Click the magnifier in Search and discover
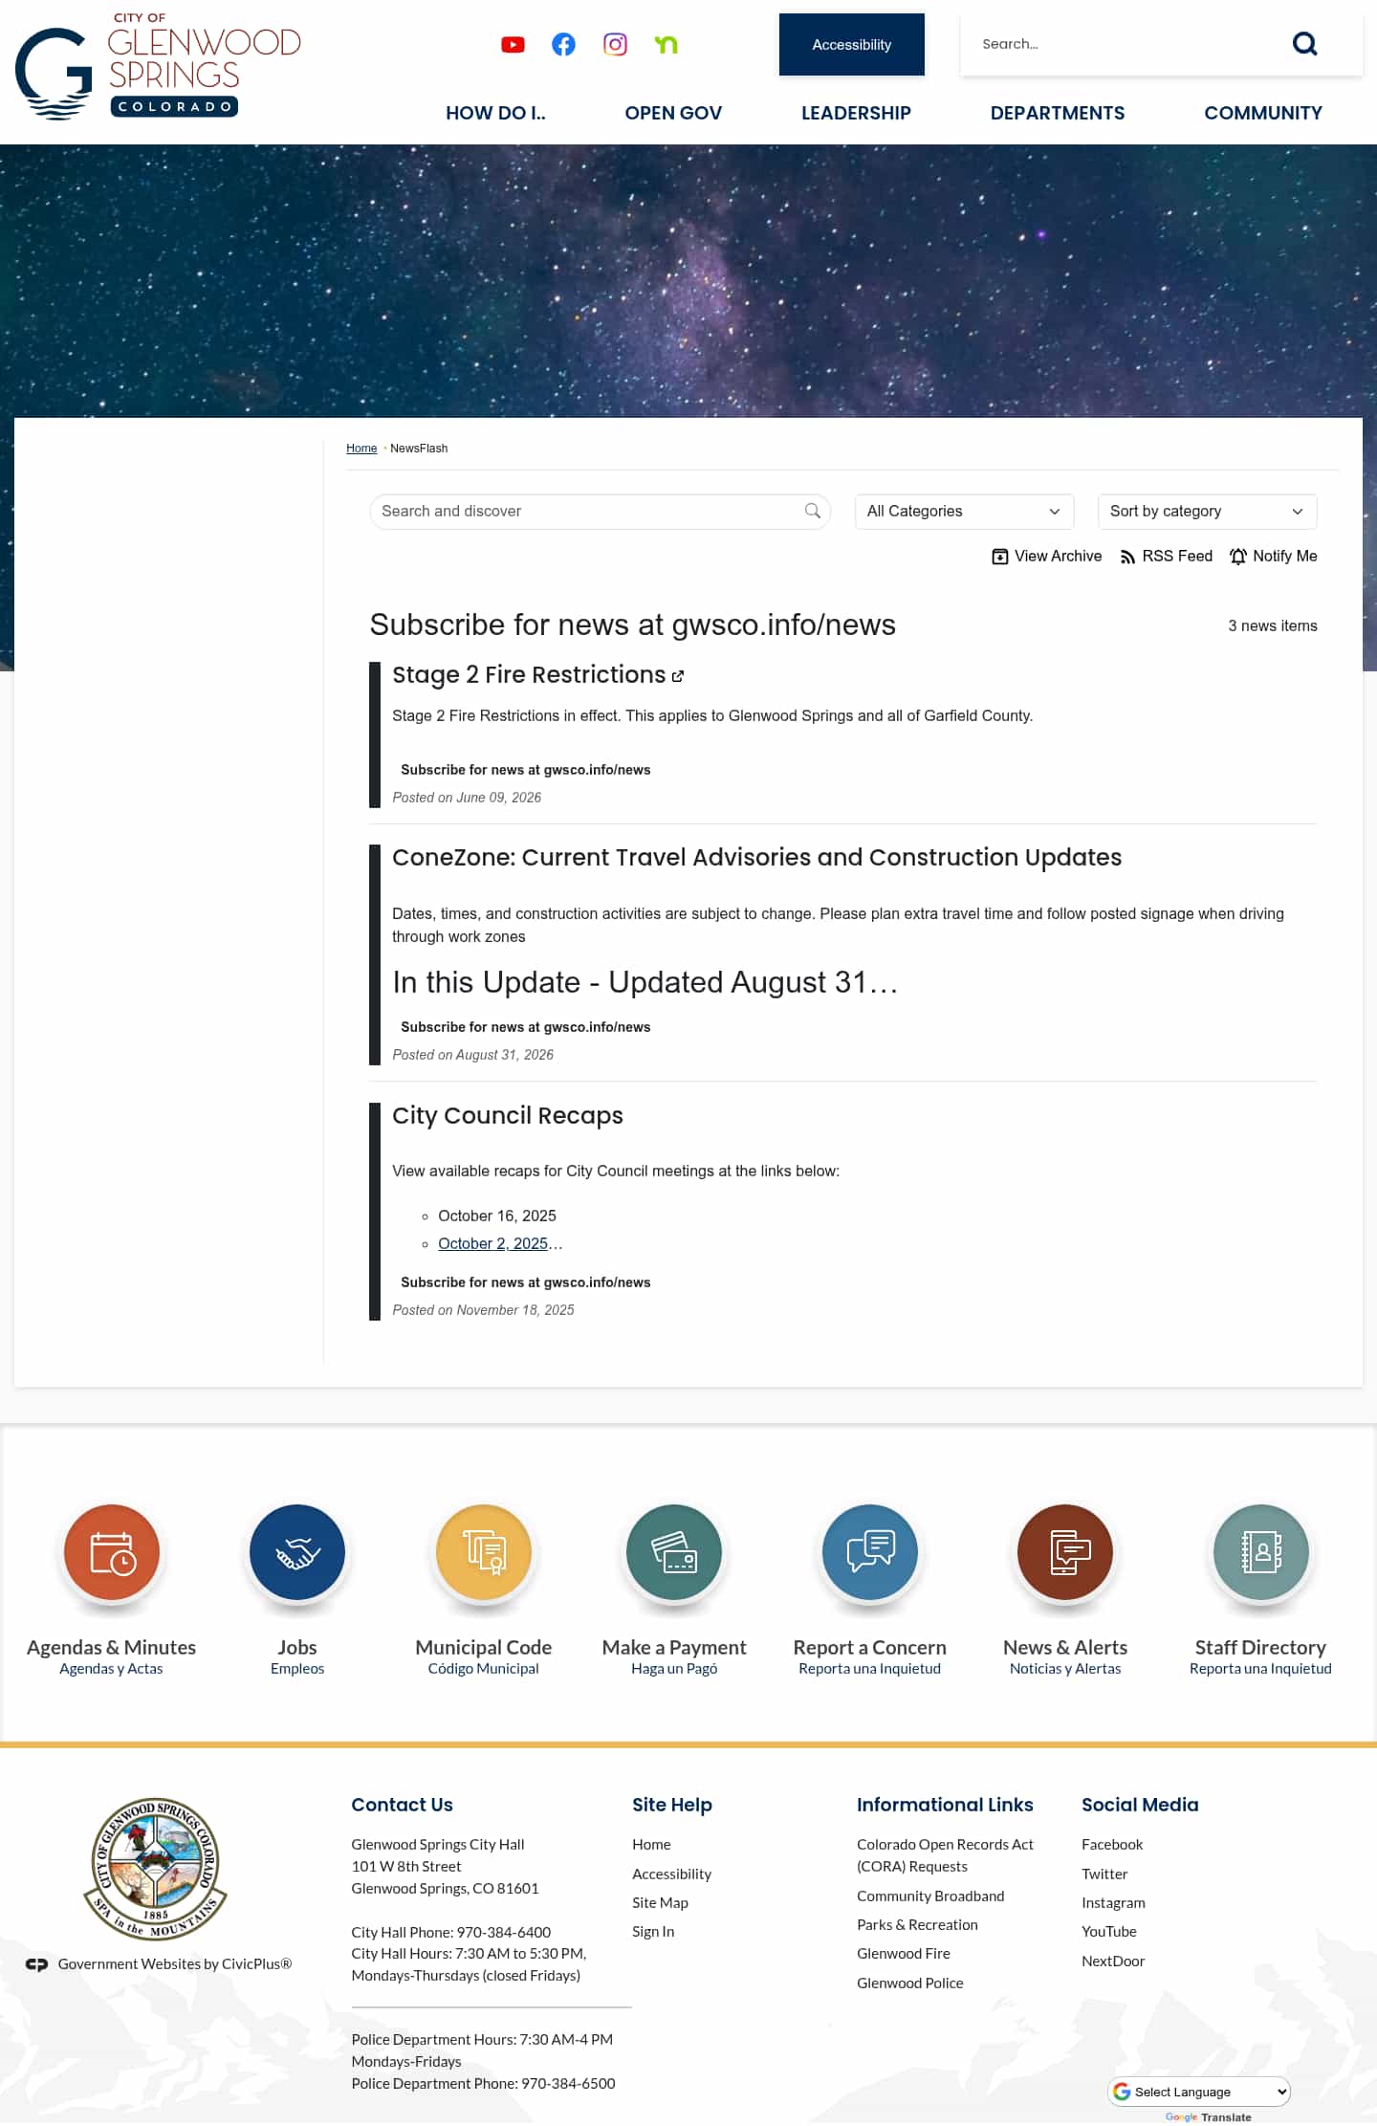The height and width of the screenshot is (2126, 1377). click(x=813, y=511)
